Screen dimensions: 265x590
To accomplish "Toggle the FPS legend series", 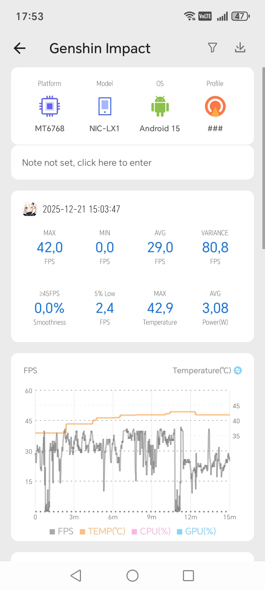I will tap(61, 531).
